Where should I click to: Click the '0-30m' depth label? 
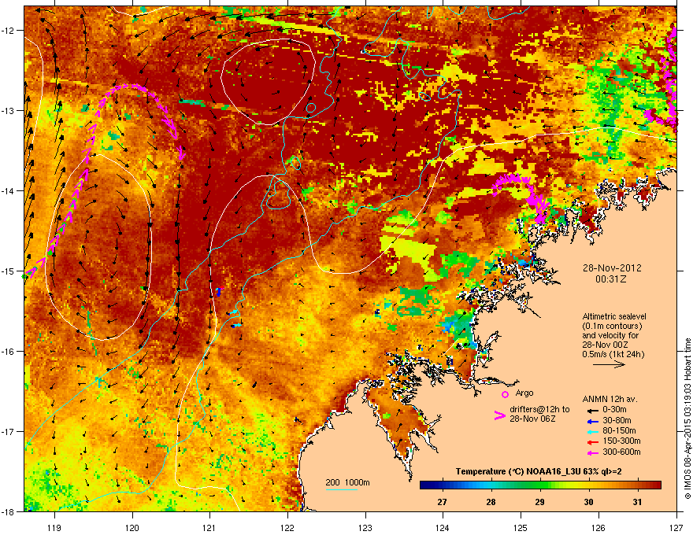coord(615,410)
